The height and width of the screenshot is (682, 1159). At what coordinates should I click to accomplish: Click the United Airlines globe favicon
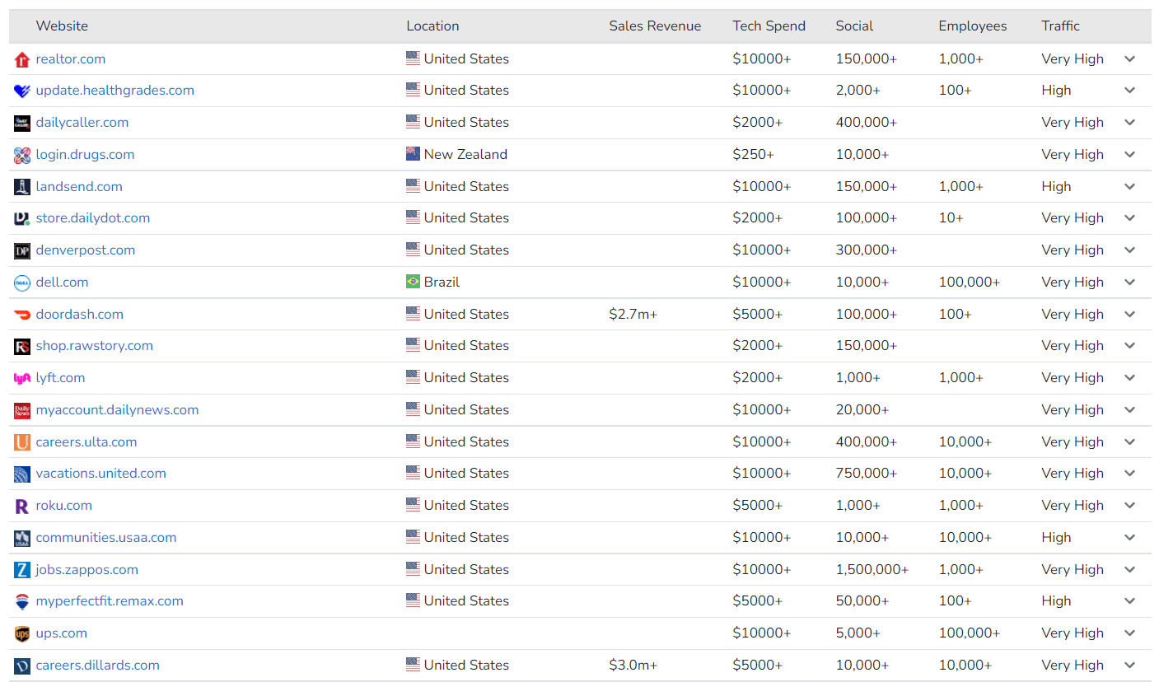pyautogui.click(x=22, y=474)
